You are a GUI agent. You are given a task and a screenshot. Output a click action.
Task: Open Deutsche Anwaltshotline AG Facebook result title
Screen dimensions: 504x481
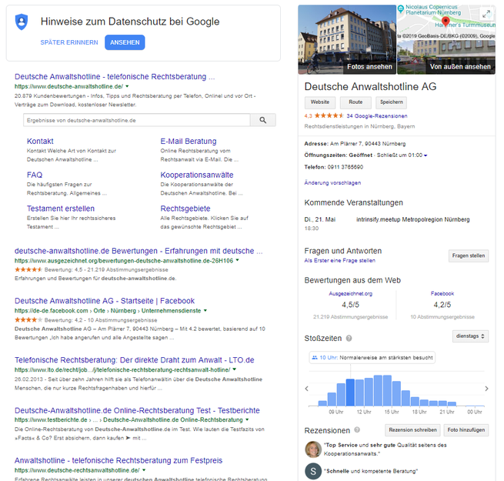point(105,301)
